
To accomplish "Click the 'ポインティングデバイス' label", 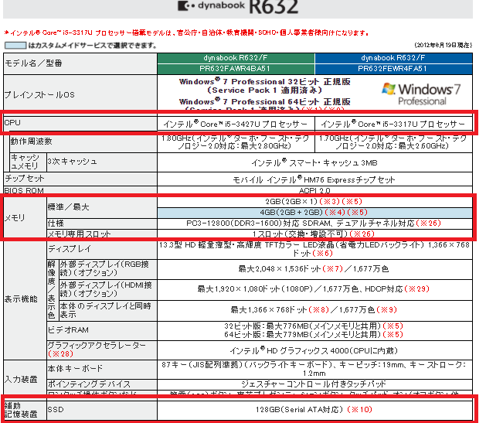I will 89,384.
